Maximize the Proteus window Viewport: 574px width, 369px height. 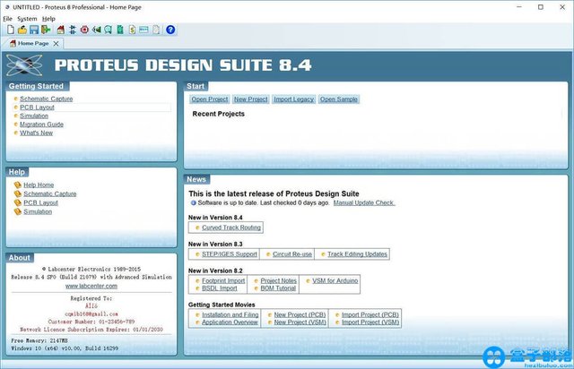(x=540, y=7)
